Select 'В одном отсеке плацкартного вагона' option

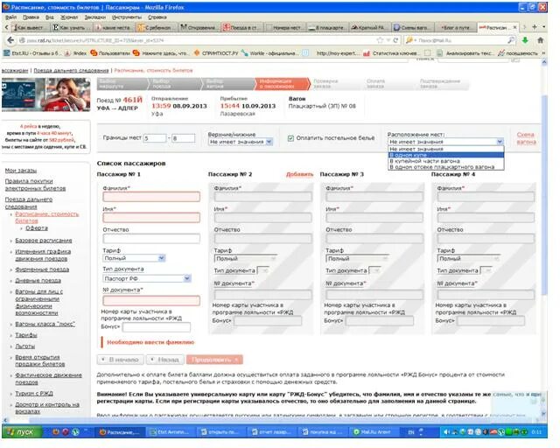pyautogui.click(x=445, y=167)
